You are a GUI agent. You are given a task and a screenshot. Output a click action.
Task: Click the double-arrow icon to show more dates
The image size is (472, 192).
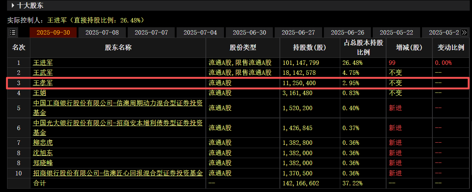[464, 32]
